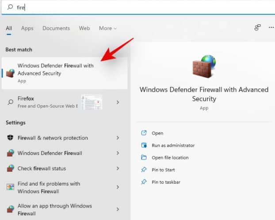Click the Allow an app through Firewall icon

pyautogui.click(x=10, y=209)
